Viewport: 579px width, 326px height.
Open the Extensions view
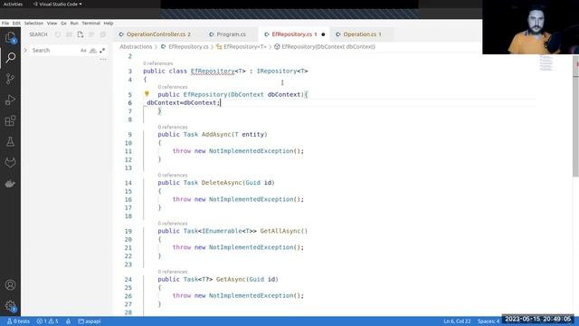pos(10,120)
